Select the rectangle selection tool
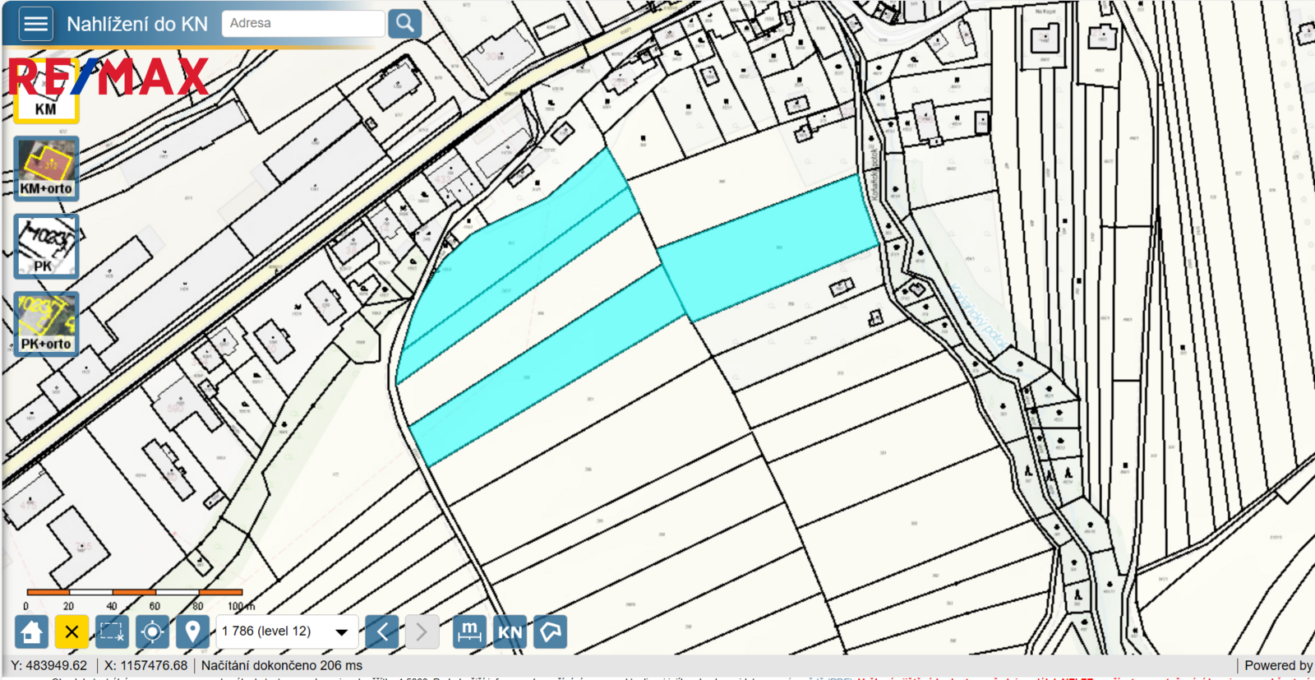The image size is (1315, 680). (112, 631)
